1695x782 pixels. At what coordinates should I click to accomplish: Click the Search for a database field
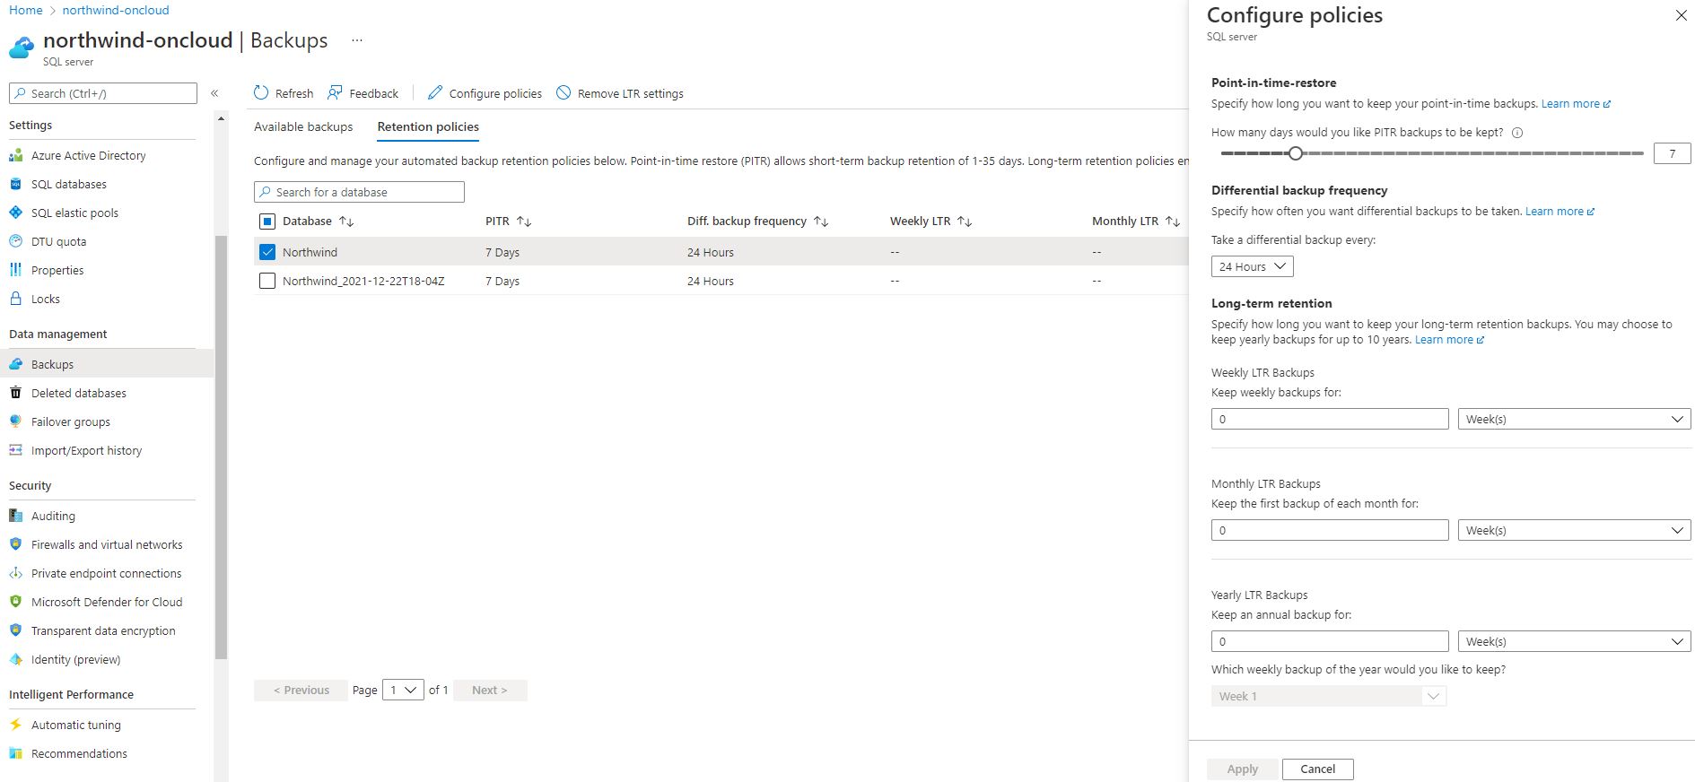pos(359,192)
